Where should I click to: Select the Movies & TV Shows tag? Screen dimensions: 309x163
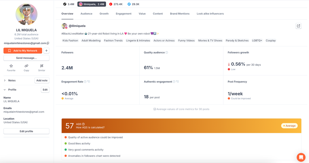coord(210,41)
